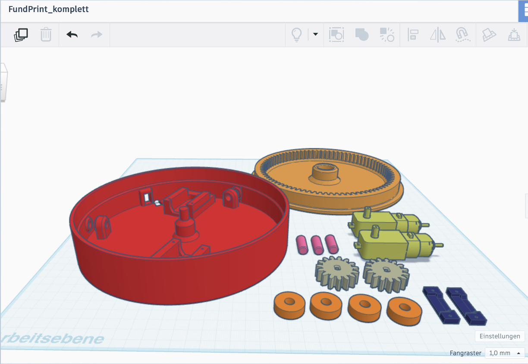Click the workplane tool icon
The image size is (528, 364).
point(489,35)
